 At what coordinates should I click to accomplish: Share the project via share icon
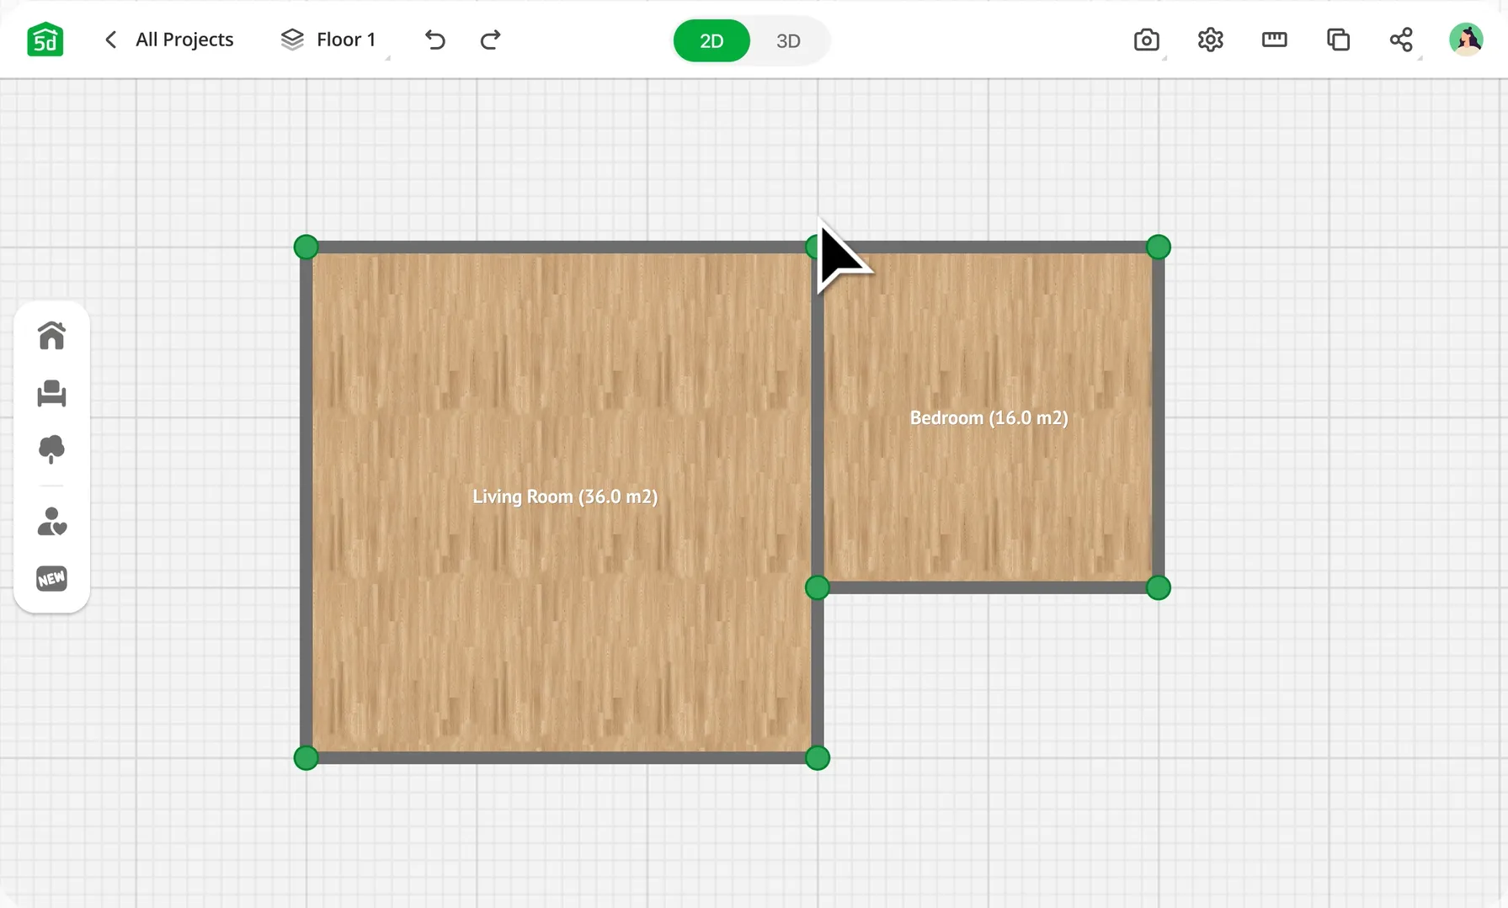tap(1402, 40)
